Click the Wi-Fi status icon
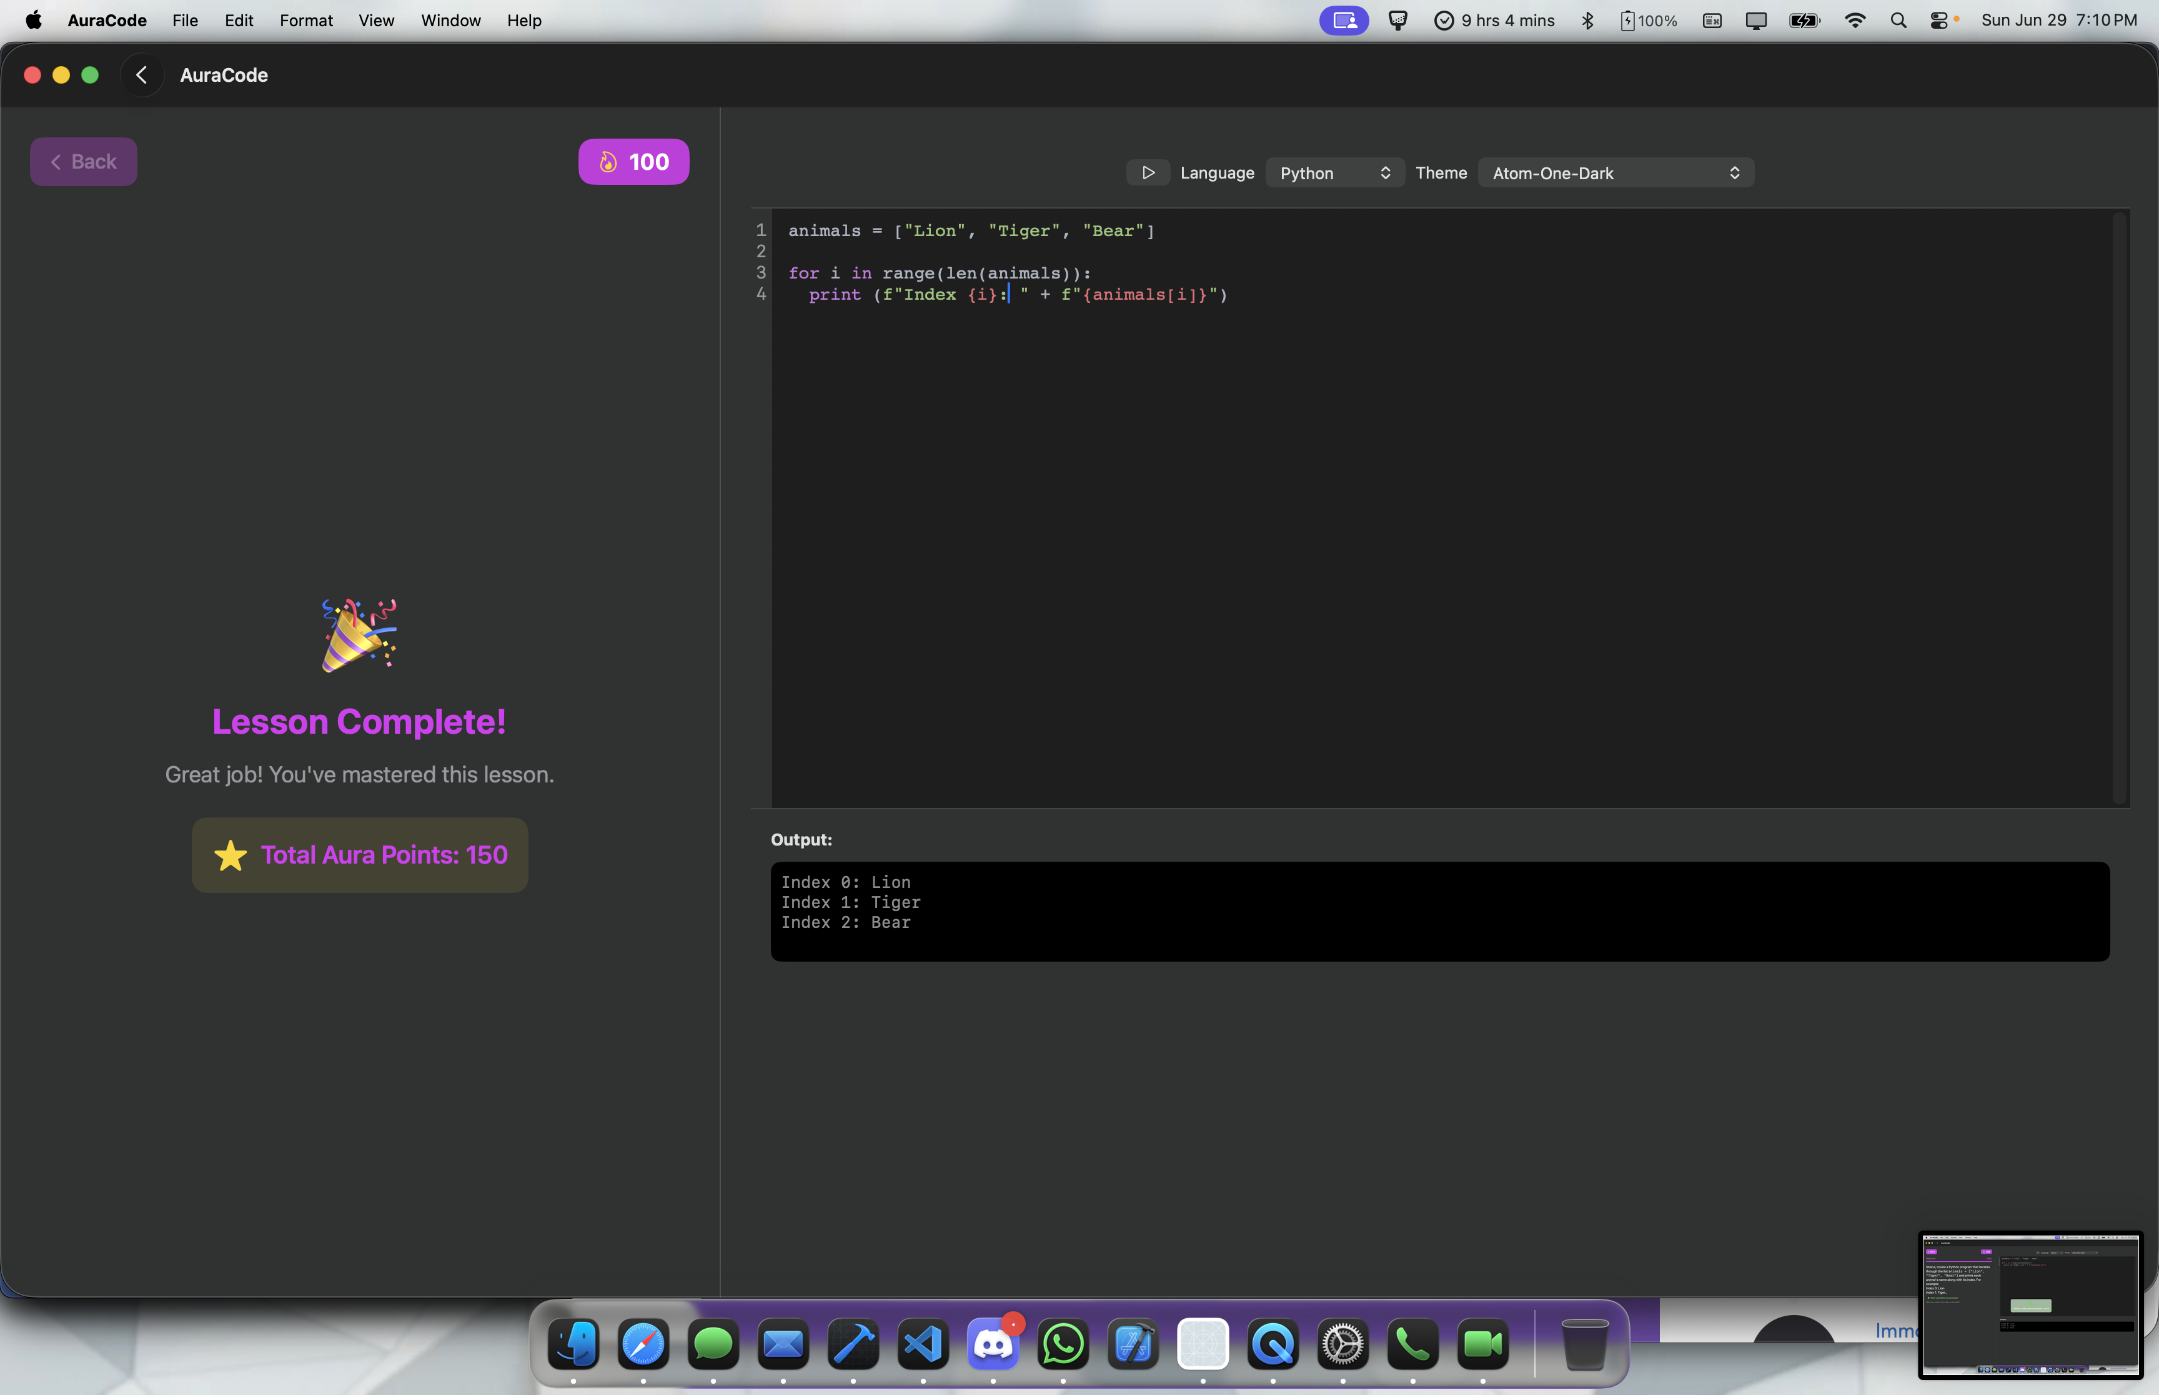The image size is (2159, 1395). (1855, 20)
